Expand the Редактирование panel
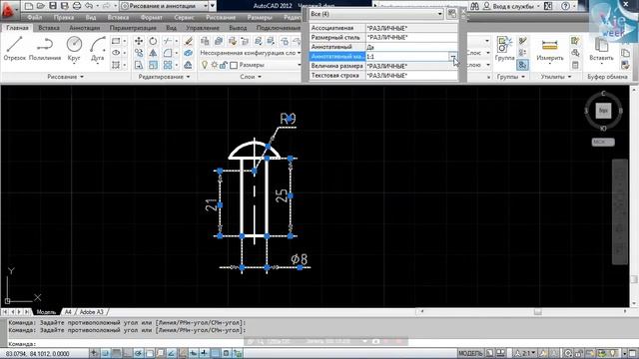Viewport: 639px width, 359px height. [164, 77]
